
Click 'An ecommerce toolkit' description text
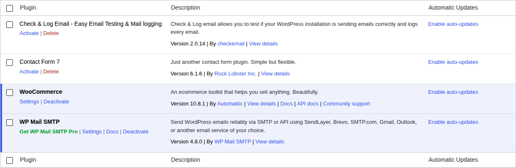coord(245,92)
